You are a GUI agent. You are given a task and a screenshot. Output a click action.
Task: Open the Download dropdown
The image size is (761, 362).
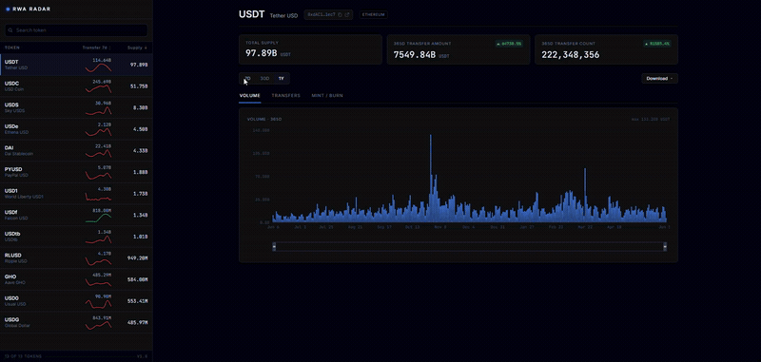[659, 79]
